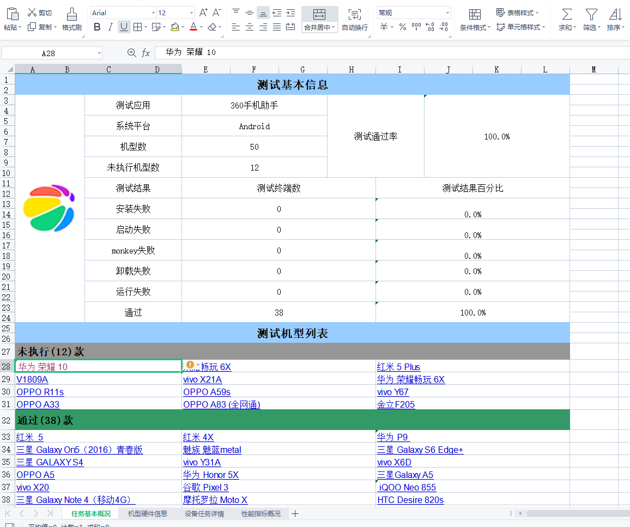The height and width of the screenshot is (527, 630).
Task: Open link HTC Desire 820s
Action: point(410,500)
